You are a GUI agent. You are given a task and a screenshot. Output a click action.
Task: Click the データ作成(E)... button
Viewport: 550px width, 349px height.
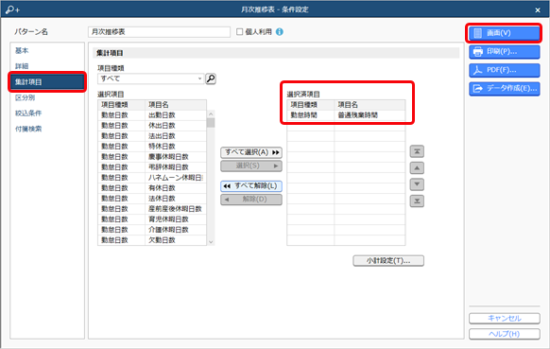coord(504,89)
